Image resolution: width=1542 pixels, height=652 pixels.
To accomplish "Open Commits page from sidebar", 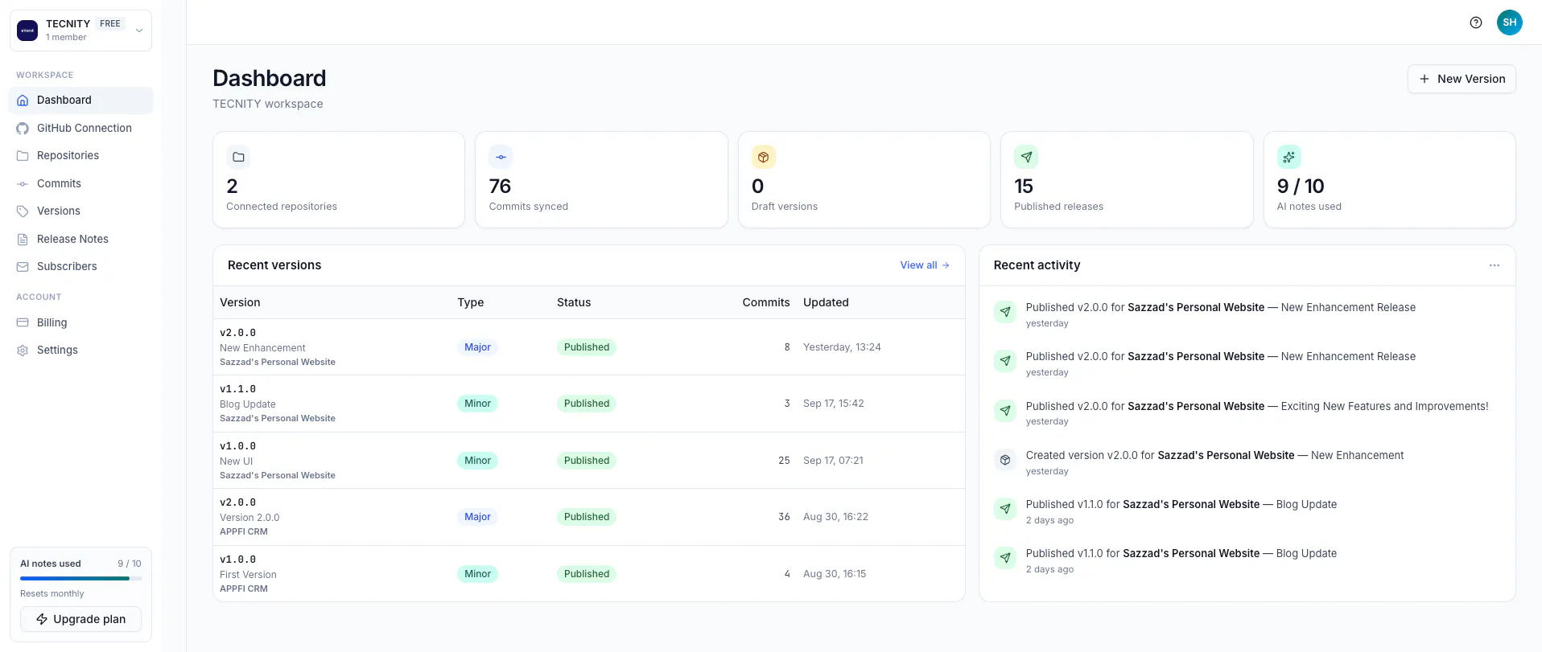I will click(x=80, y=183).
